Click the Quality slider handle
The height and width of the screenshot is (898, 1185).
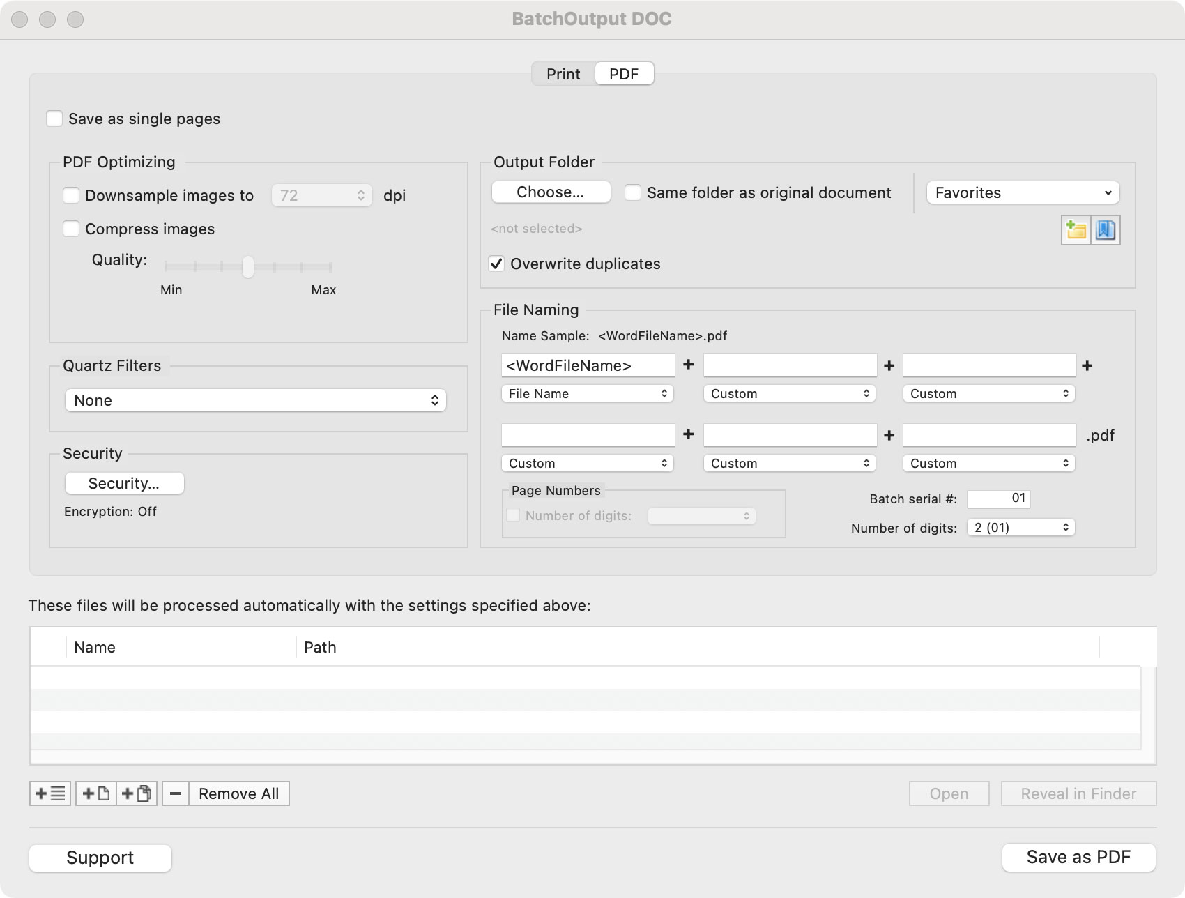(x=248, y=266)
